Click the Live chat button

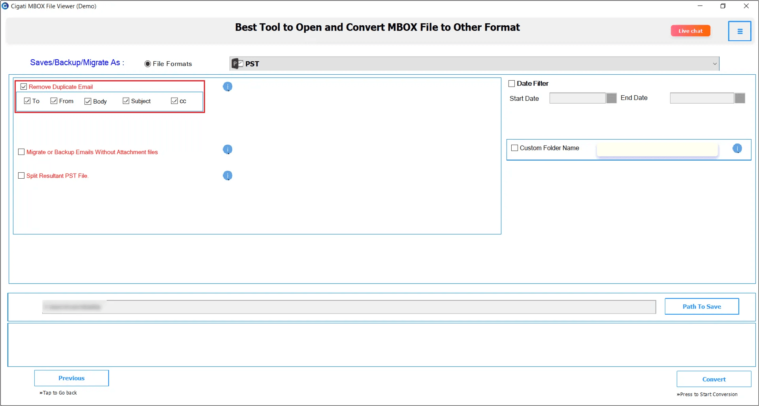pos(691,31)
